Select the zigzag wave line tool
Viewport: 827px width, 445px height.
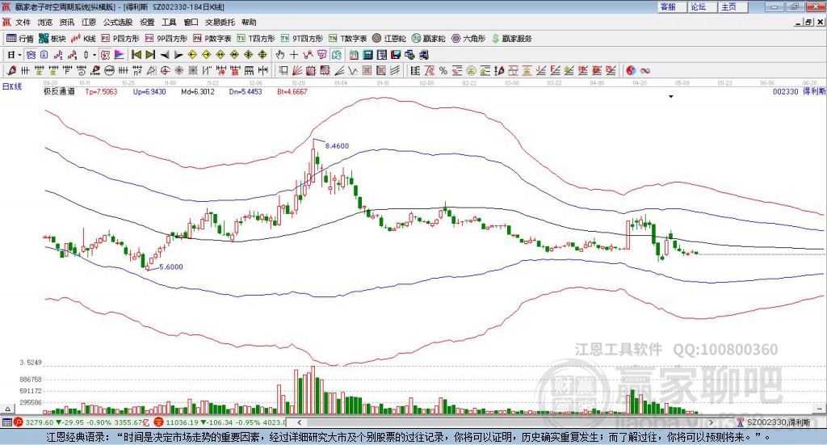pyautogui.click(x=353, y=70)
